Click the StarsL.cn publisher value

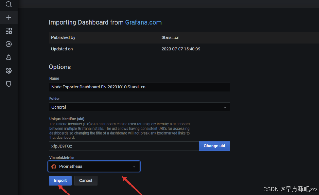(x=170, y=37)
